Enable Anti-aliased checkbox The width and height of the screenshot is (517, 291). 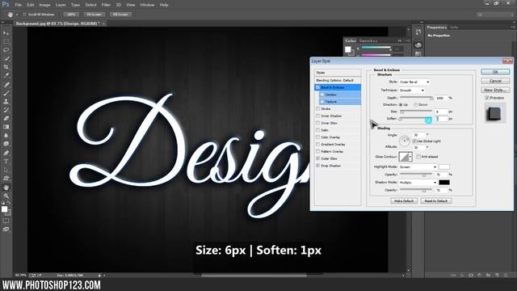418,157
